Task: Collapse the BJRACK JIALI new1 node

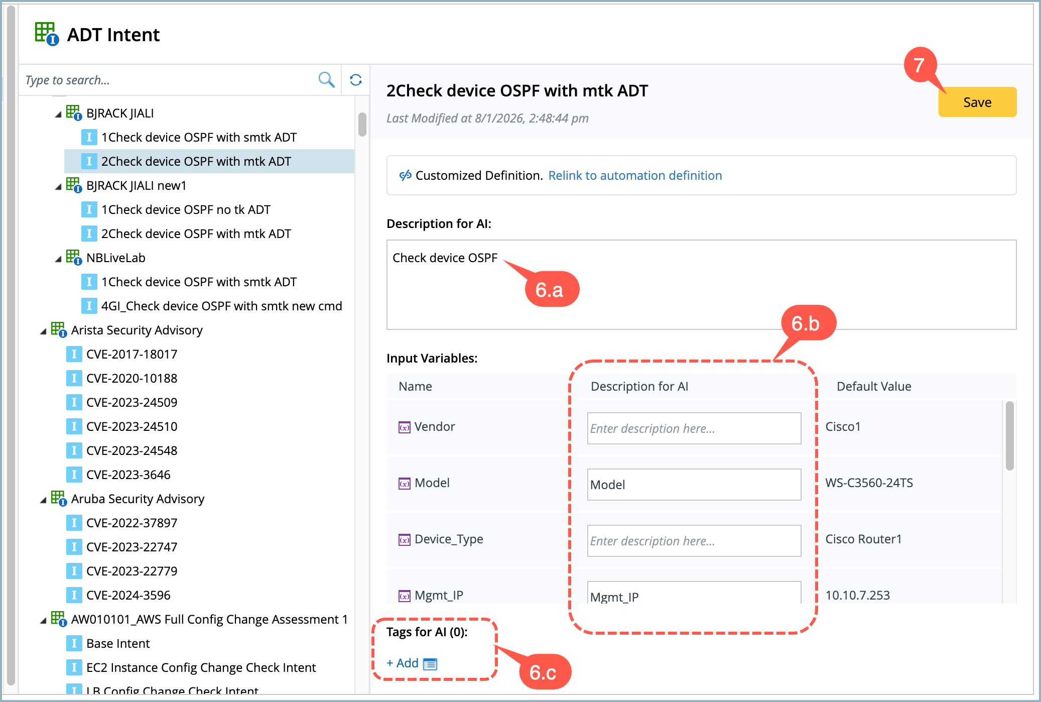Action: (58, 187)
